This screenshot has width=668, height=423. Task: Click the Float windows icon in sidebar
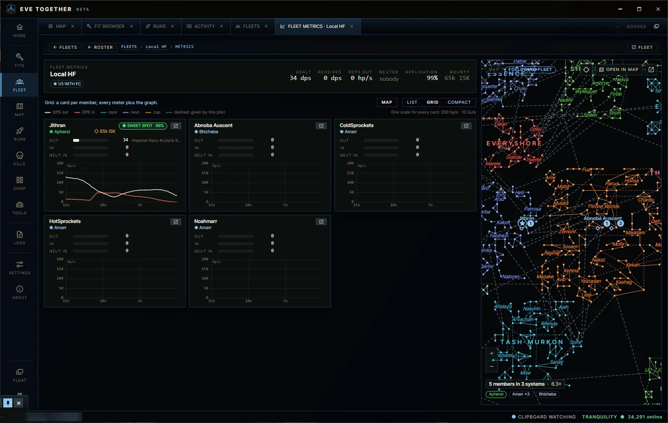pos(19,375)
